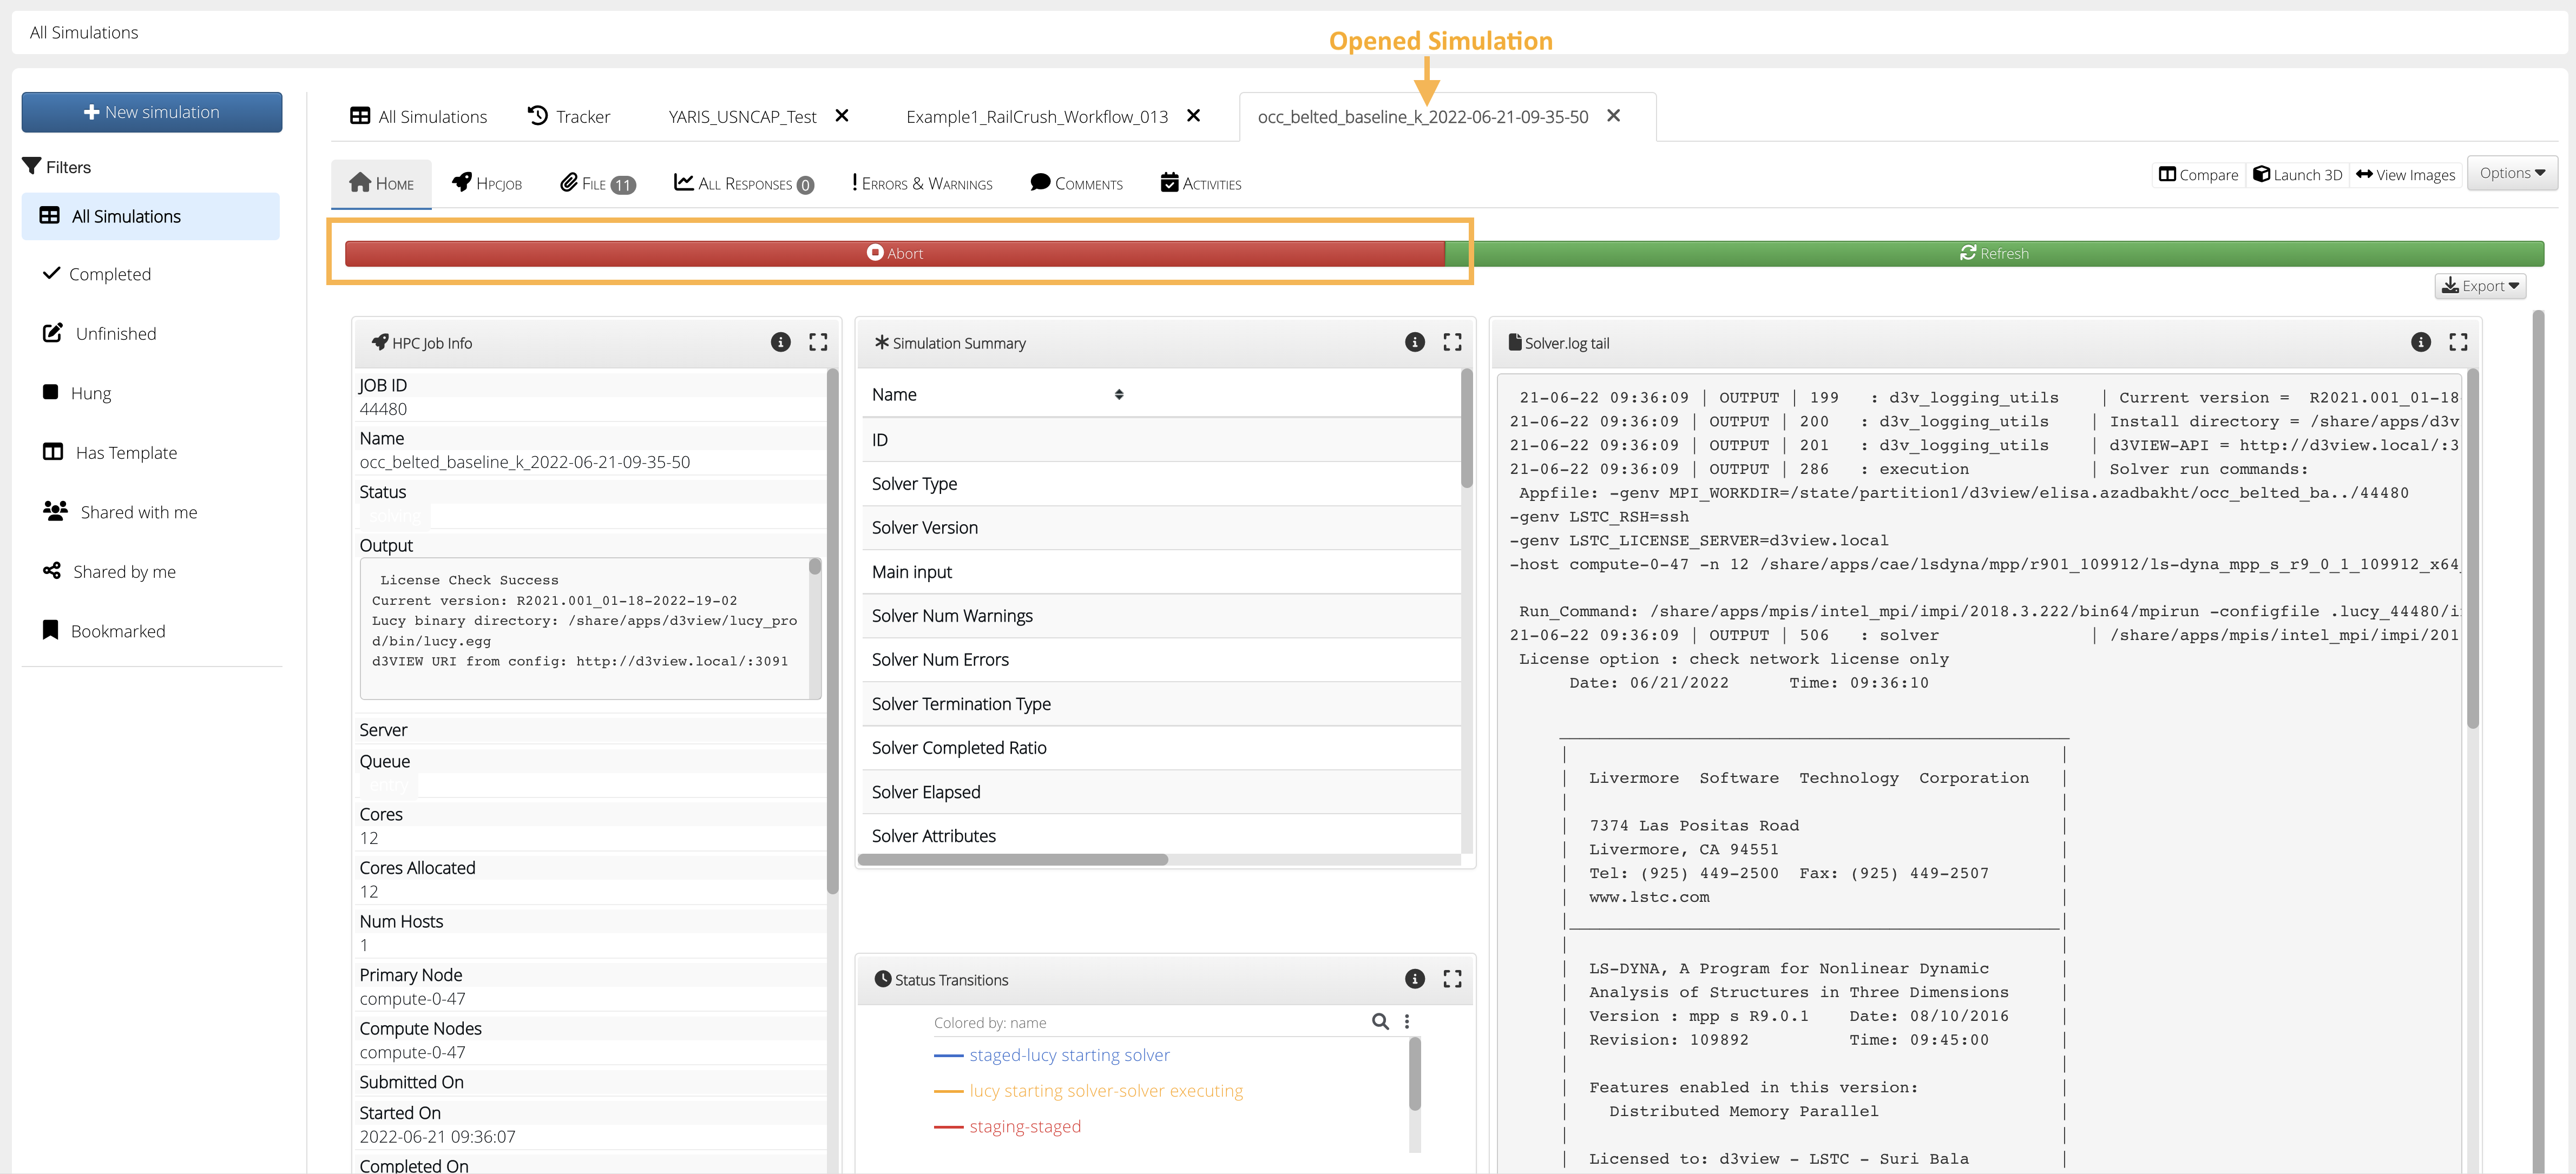Click the Compare button
Viewport: 2576px width, 1174px height.
(2198, 174)
